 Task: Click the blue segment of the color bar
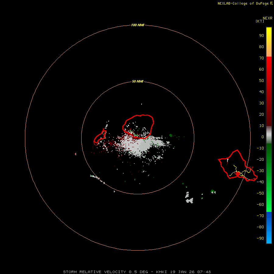(269, 227)
